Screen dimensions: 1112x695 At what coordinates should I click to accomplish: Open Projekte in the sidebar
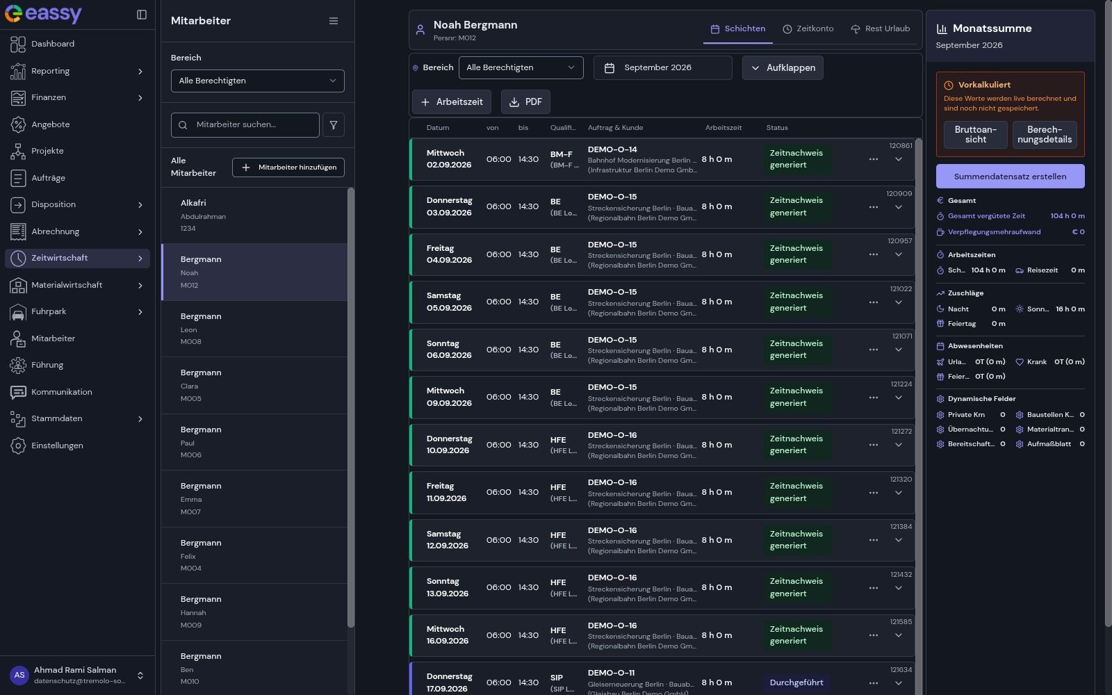point(77,151)
